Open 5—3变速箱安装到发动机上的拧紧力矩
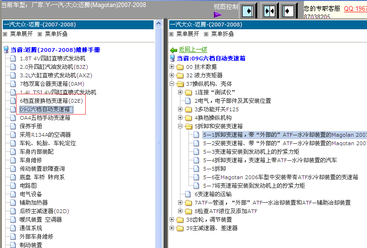 [x=251, y=152]
